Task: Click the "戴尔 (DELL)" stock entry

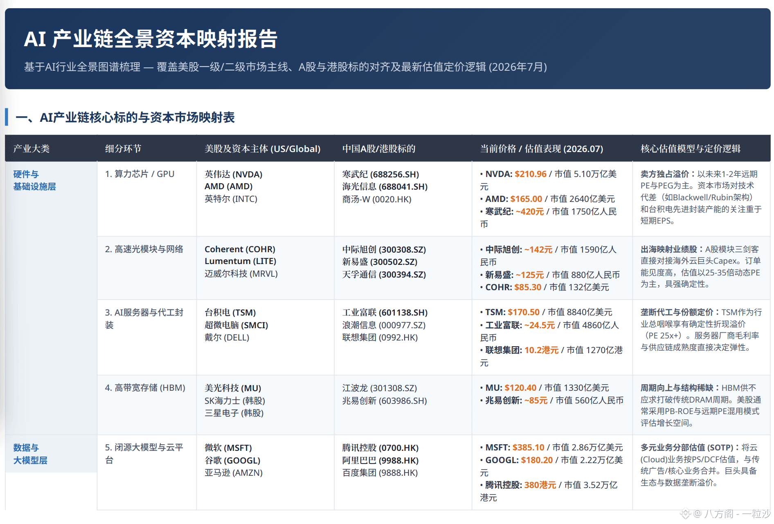Action: point(227,338)
